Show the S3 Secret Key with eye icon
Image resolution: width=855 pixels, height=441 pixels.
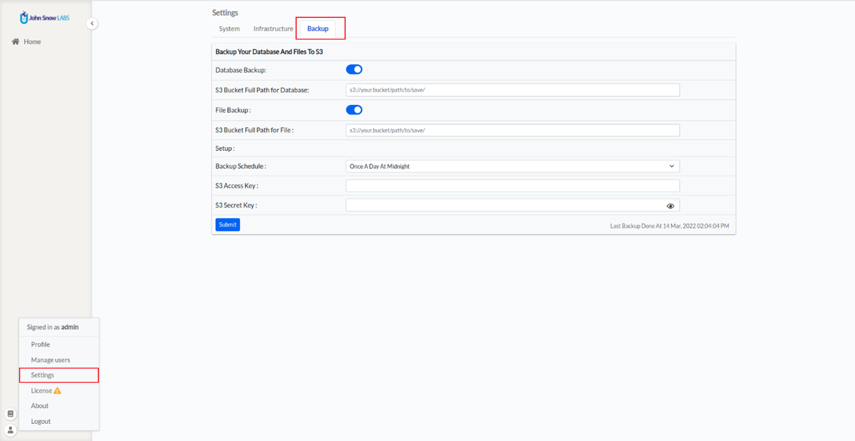[x=670, y=206]
